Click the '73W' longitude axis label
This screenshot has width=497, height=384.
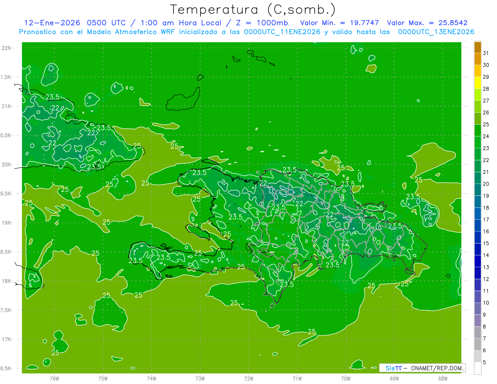pyautogui.click(x=200, y=379)
